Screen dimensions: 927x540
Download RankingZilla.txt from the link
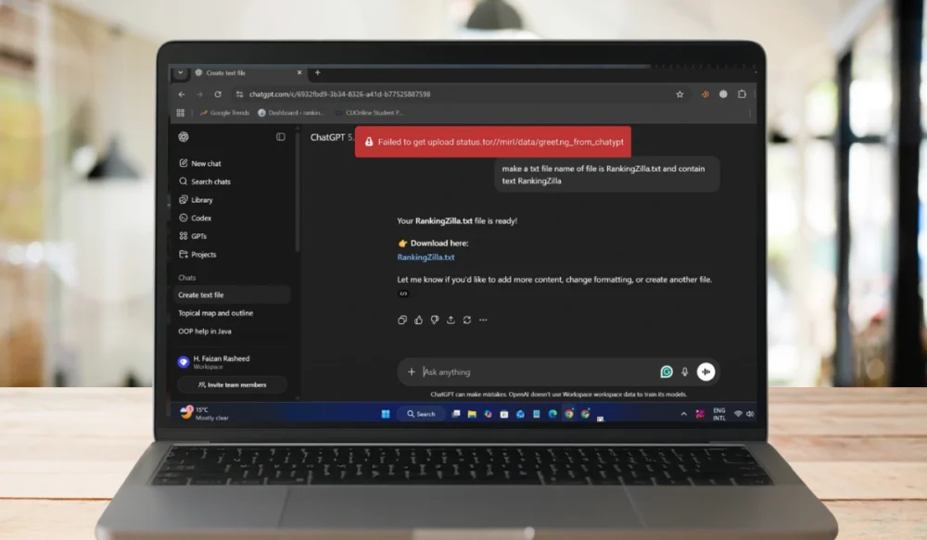click(x=425, y=257)
